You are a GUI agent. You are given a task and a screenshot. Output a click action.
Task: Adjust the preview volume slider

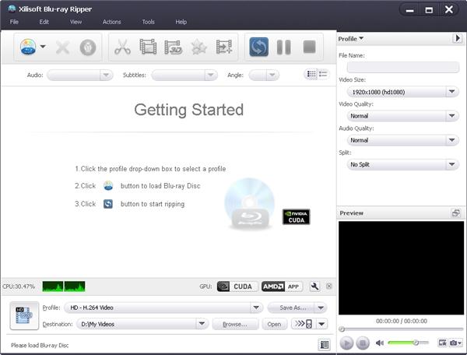[408, 343]
